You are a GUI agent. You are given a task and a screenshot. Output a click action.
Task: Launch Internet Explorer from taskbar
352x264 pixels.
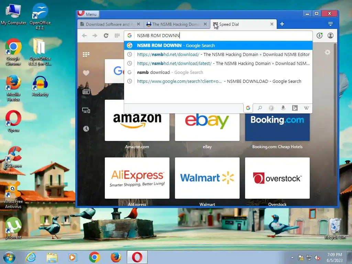click(x=31, y=257)
